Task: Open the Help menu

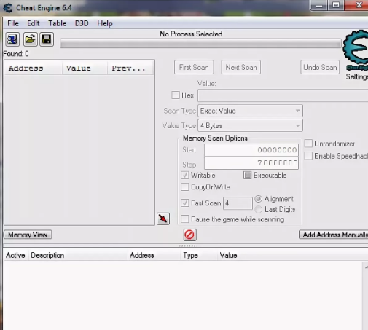Action: click(105, 23)
